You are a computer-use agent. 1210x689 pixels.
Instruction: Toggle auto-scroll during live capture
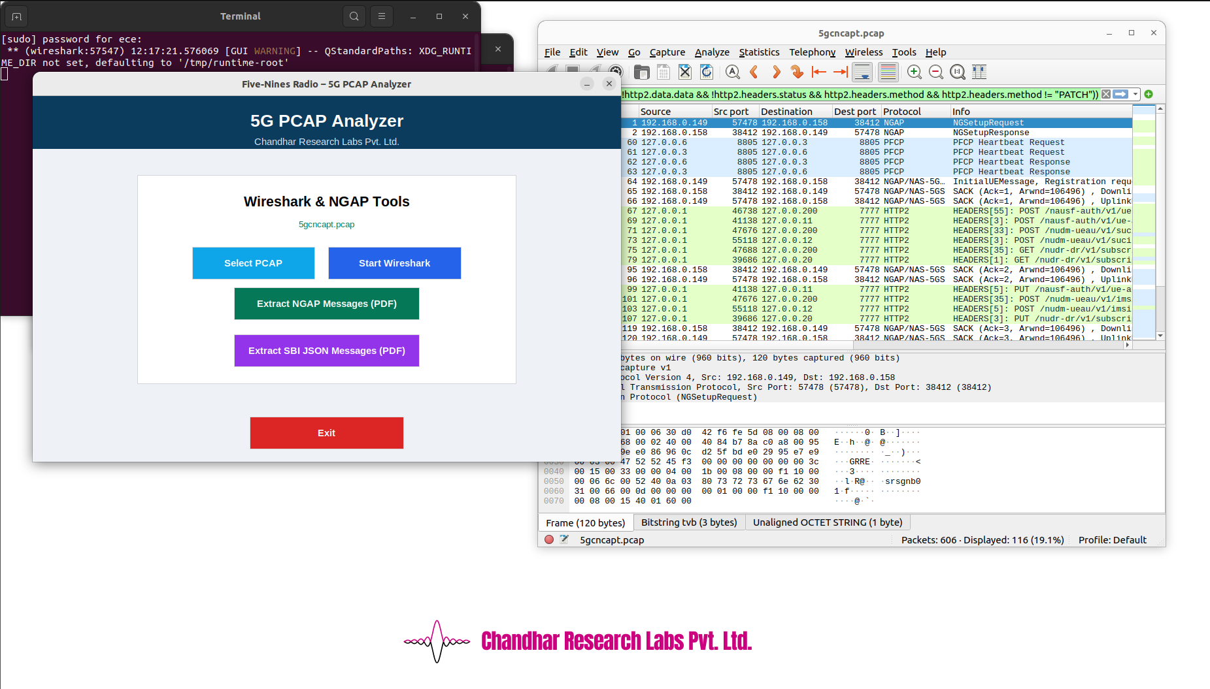[863, 72]
